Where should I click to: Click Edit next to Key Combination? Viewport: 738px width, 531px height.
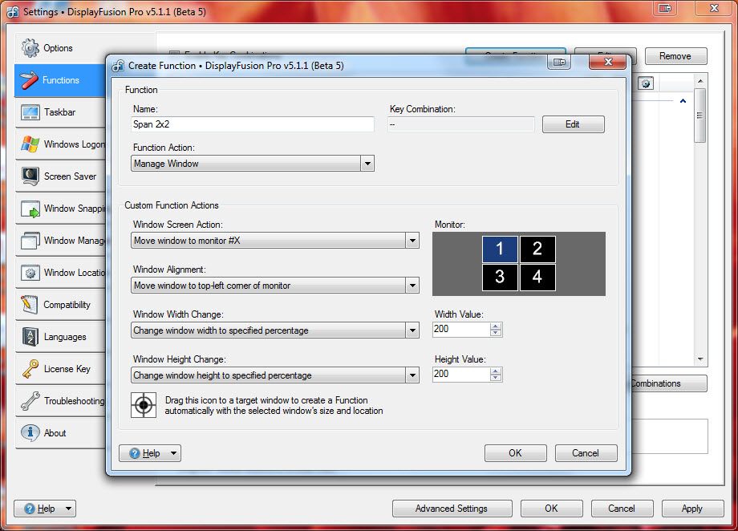point(573,124)
